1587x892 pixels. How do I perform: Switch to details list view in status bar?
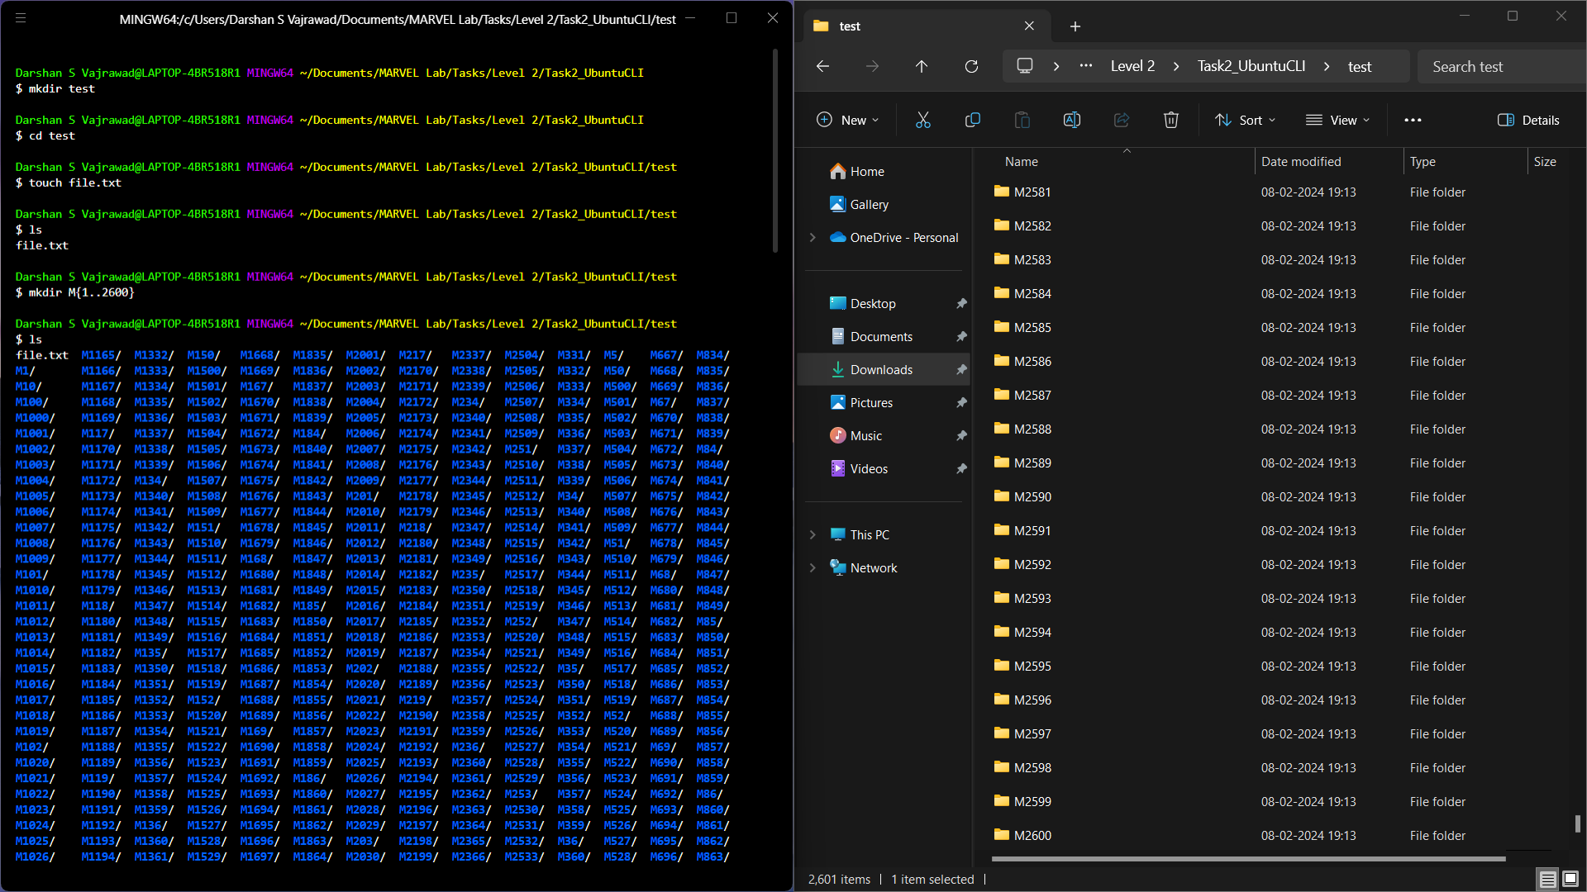(x=1547, y=879)
